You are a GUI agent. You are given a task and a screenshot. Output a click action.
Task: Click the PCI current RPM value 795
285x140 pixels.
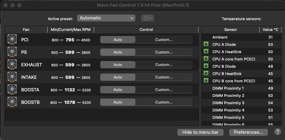pyautogui.click(x=70, y=40)
